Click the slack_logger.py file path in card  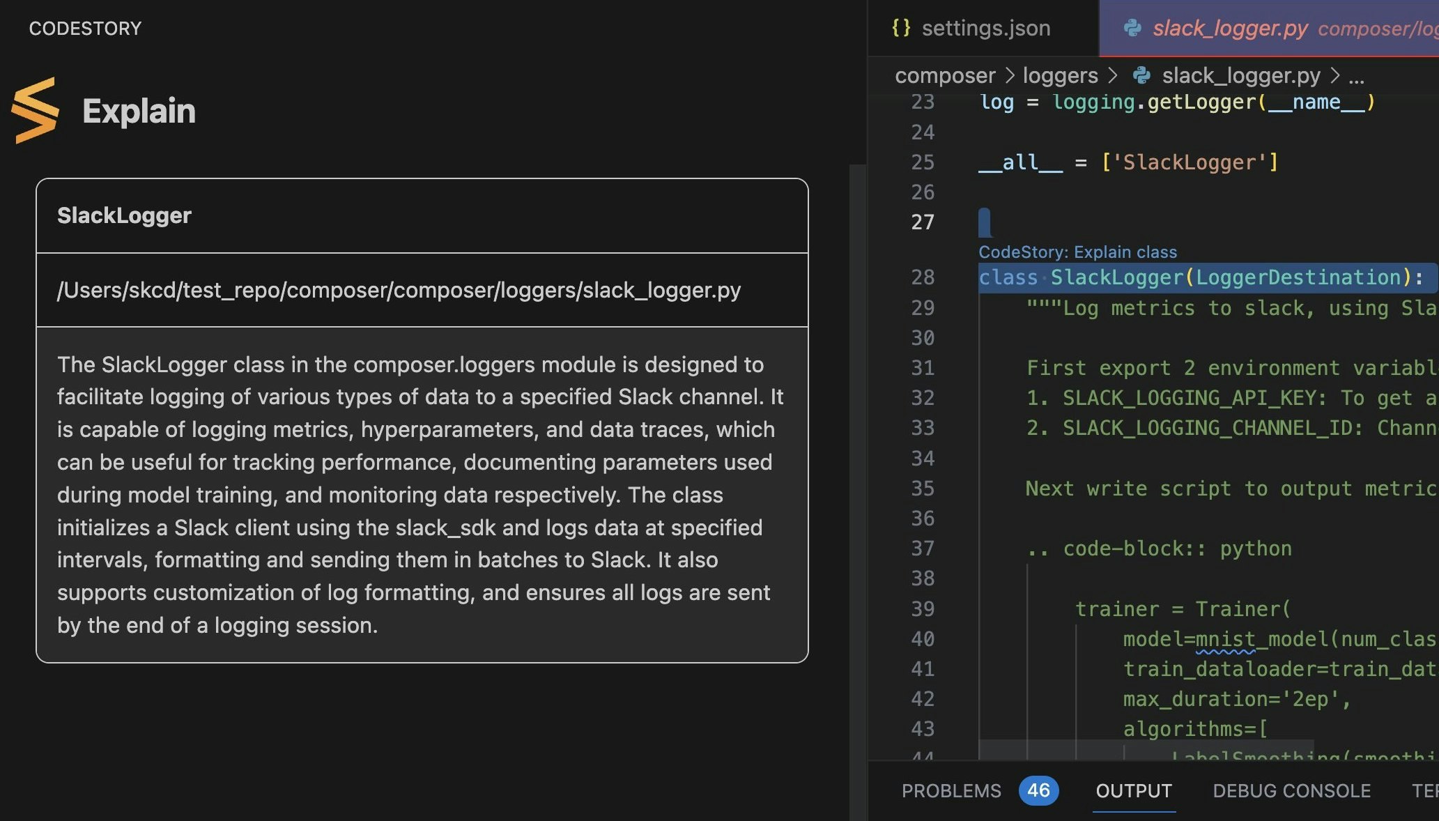[x=399, y=290]
